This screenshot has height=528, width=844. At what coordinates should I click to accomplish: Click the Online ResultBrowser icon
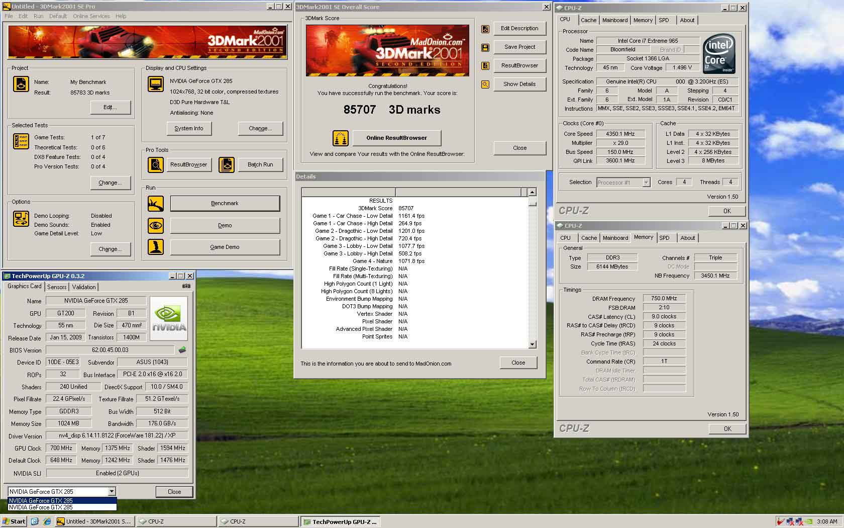[341, 138]
